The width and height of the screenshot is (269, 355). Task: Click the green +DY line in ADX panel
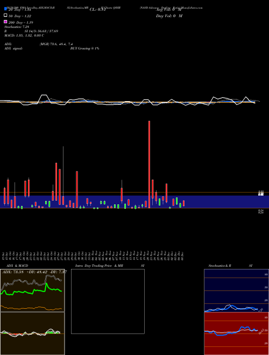click(31, 290)
